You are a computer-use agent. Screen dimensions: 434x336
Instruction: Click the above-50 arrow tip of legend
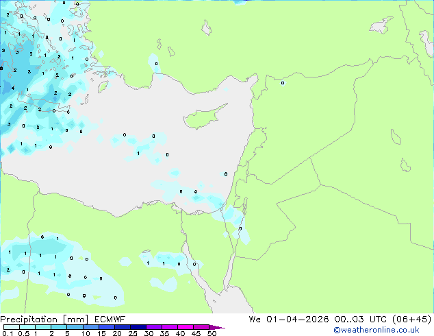click(x=217, y=328)
